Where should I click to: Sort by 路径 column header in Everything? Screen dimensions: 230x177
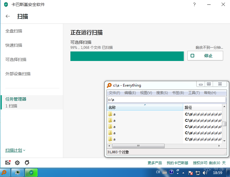tap(203, 107)
